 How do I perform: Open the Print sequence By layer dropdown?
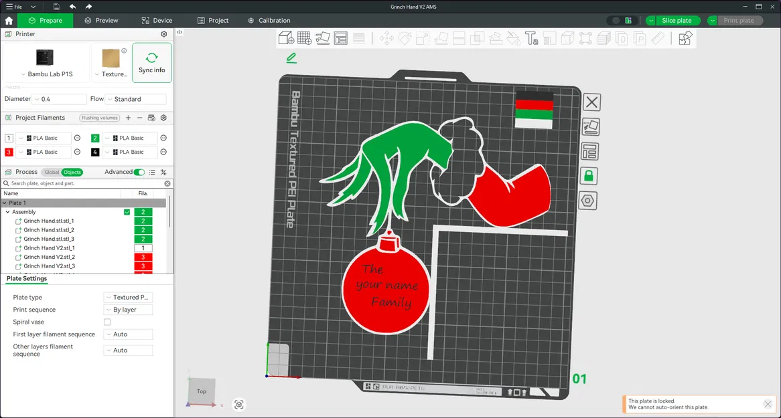point(128,310)
